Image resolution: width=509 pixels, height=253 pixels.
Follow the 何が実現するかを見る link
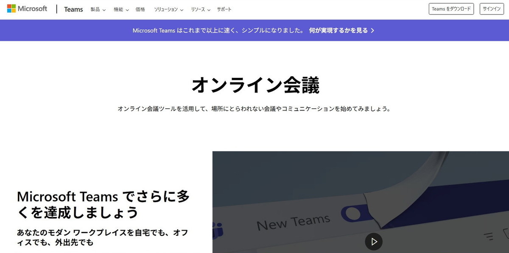(x=342, y=30)
